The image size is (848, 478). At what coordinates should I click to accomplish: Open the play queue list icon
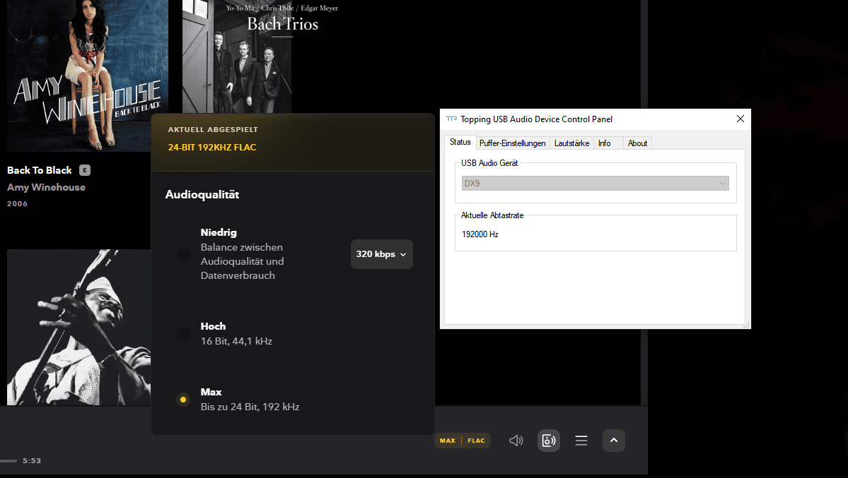pyautogui.click(x=581, y=441)
